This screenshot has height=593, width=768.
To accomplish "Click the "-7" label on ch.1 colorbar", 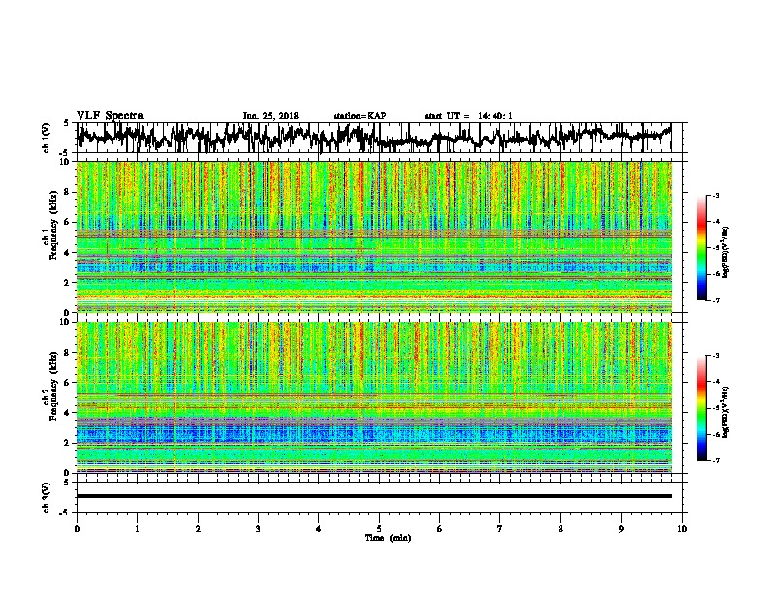I will 716,300.
